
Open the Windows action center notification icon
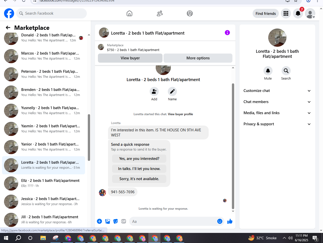click(x=315, y=238)
